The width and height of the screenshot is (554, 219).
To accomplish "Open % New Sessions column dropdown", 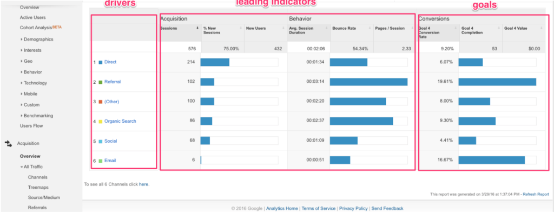I will (x=241, y=28).
